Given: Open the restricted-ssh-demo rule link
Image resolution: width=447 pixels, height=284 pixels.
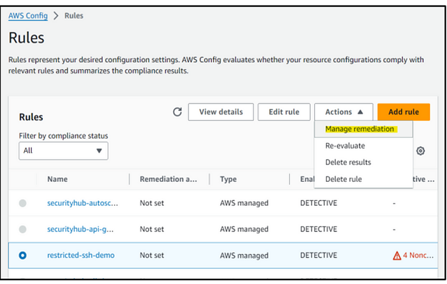Looking at the screenshot, I should 80,255.
